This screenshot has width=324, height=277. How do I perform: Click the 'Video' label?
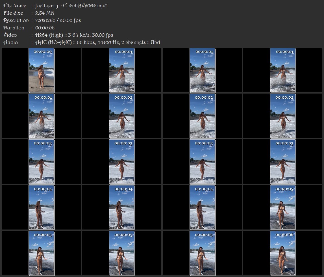(10, 35)
